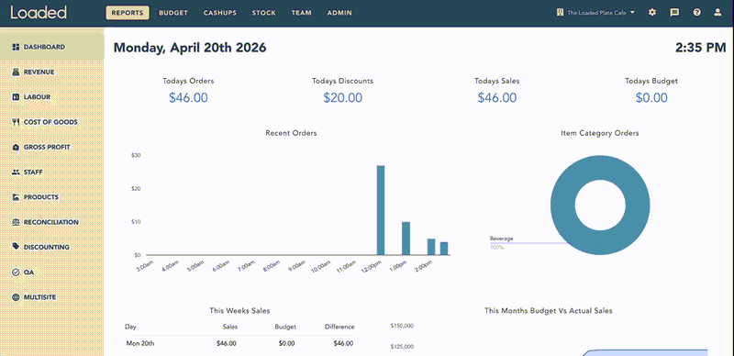Click This Months Budget Vs Actual Sales title
The height and width of the screenshot is (356, 734).
[548, 310]
